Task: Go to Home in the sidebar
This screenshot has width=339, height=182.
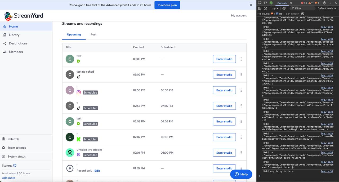Action: point(26,26)
